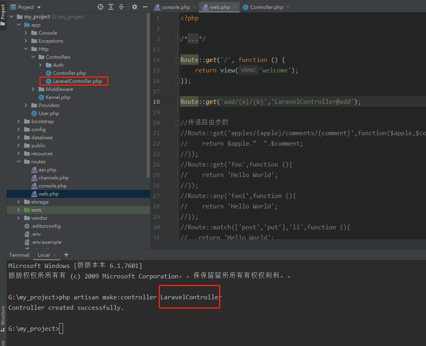Open LaravelController.php in project tree
Viewport: 426px width, 346px height.
point(77,81)
